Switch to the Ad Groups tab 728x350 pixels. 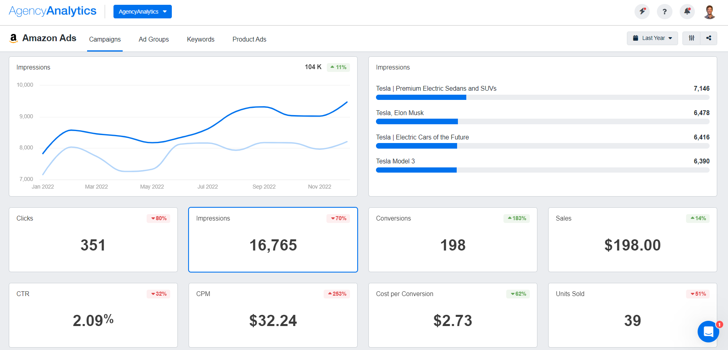pos(154,39)
